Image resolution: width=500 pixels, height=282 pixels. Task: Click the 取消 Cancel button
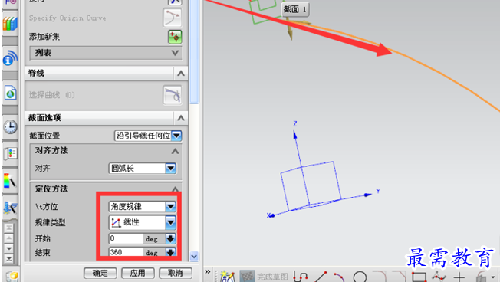pos(176,273)
